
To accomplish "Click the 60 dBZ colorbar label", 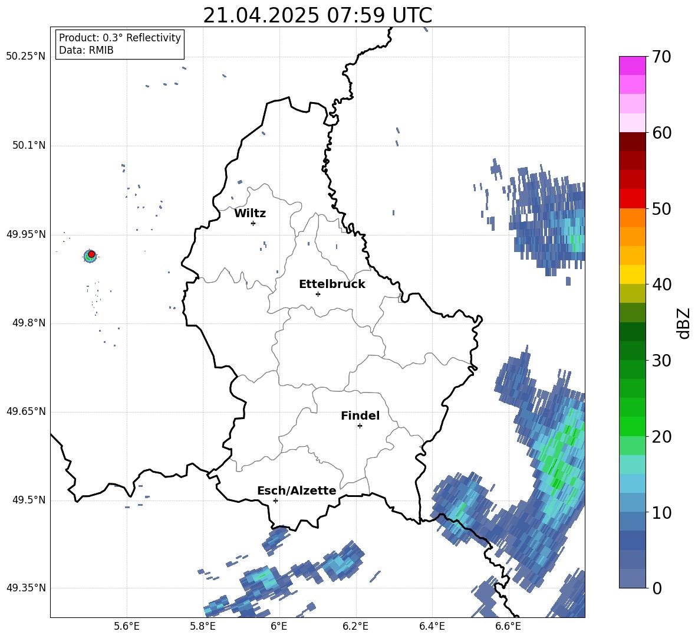I will coord(661,133).
